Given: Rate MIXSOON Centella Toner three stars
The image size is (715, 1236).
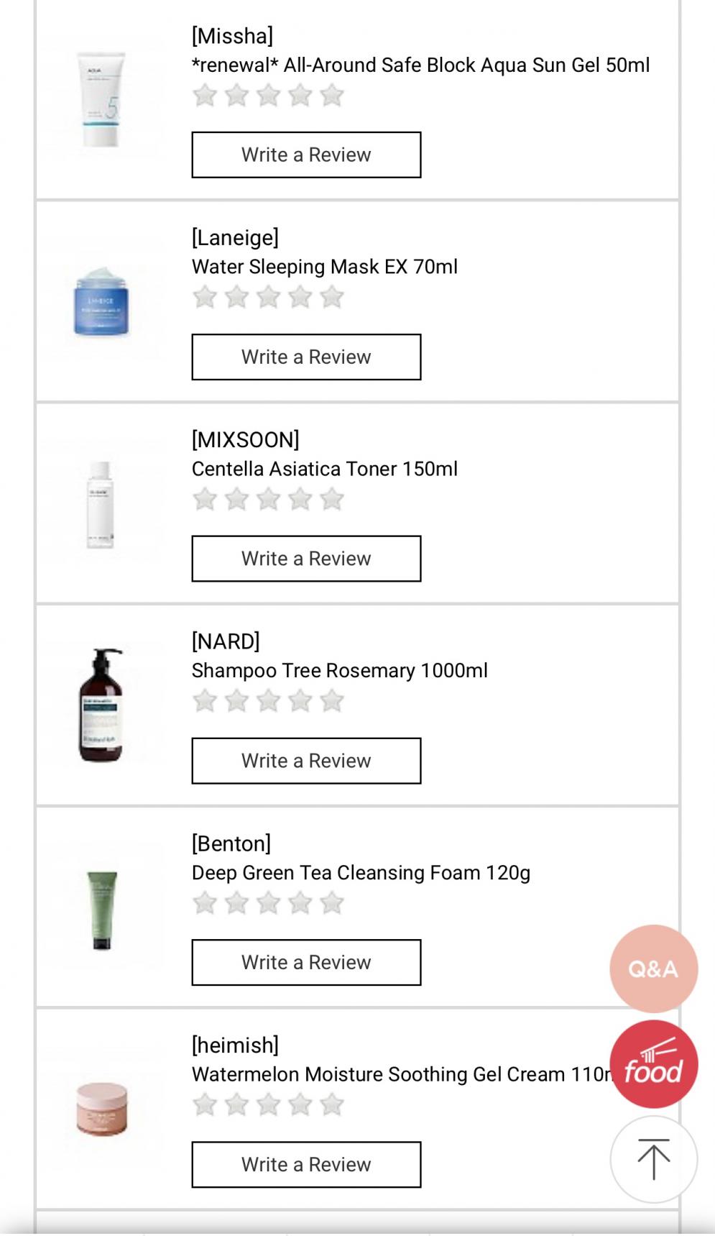Looking at the screenshot, I should (x=269, y=499).
